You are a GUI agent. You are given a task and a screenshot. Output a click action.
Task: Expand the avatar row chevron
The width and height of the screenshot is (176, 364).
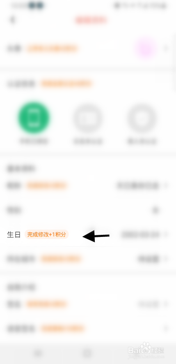click(x=166, y=49)
